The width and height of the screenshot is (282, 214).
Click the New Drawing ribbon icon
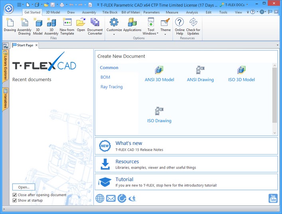(10, 25)
